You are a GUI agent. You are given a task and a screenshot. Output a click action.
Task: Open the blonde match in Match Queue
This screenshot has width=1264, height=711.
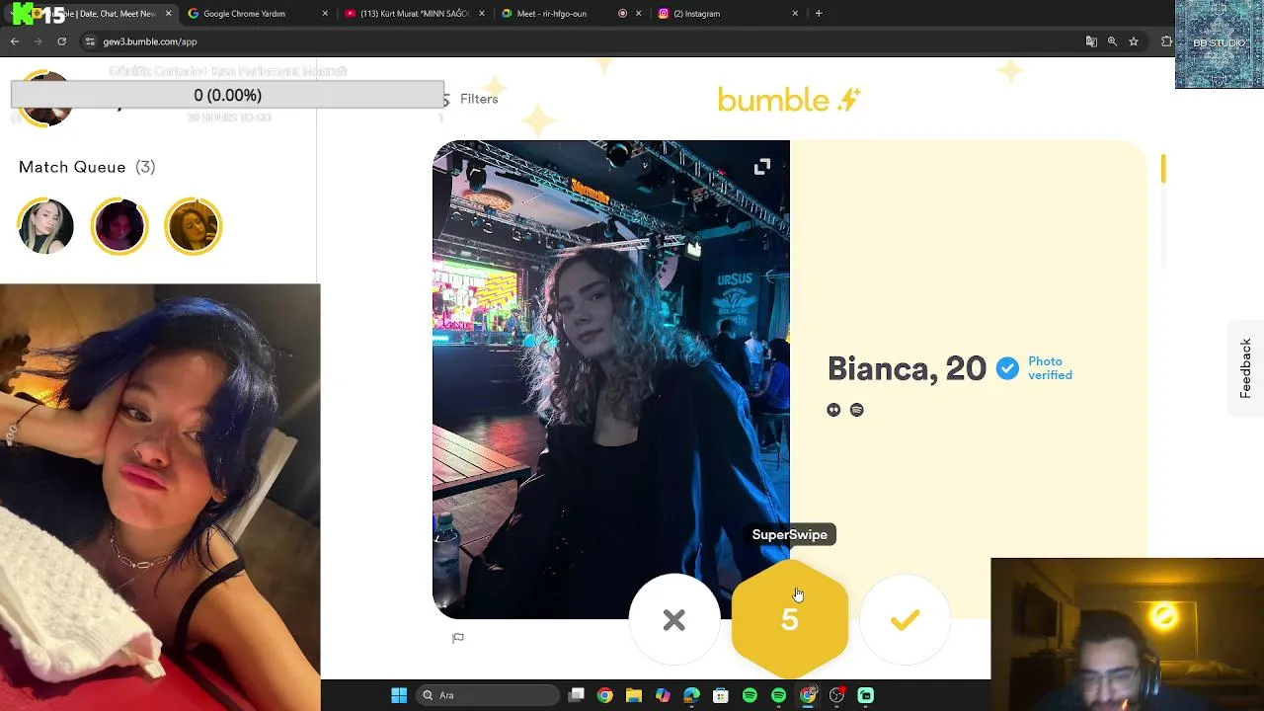click(45, 226)
